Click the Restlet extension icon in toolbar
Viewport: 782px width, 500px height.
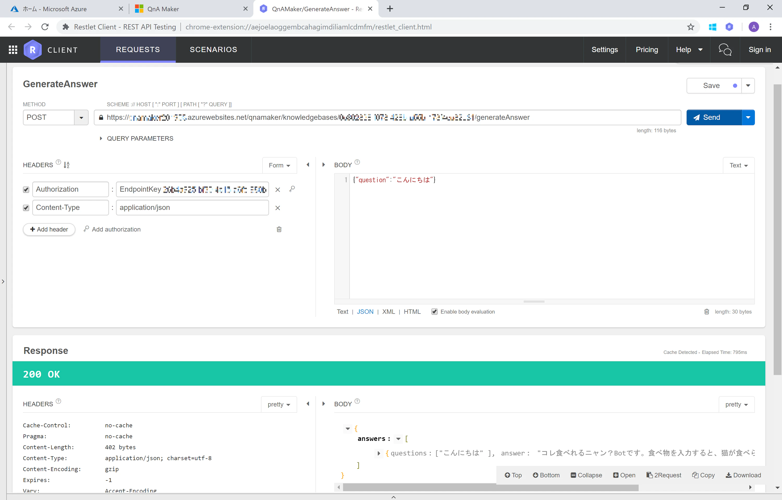pyautogui.click(x=729, y=27)
